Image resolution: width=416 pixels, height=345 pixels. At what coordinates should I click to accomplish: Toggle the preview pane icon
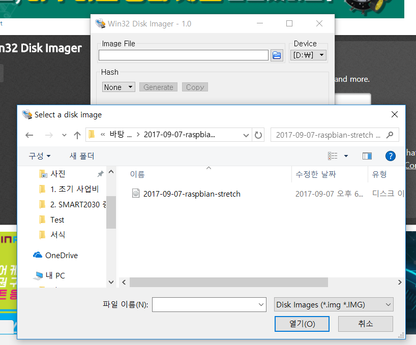click(x=367, y=156)
